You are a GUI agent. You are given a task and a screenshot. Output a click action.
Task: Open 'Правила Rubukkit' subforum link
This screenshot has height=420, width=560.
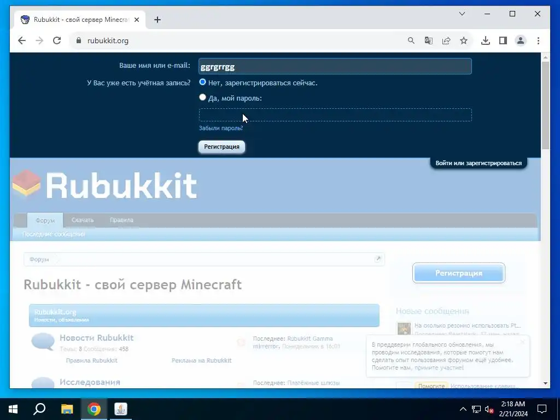(x=92, y=361)
